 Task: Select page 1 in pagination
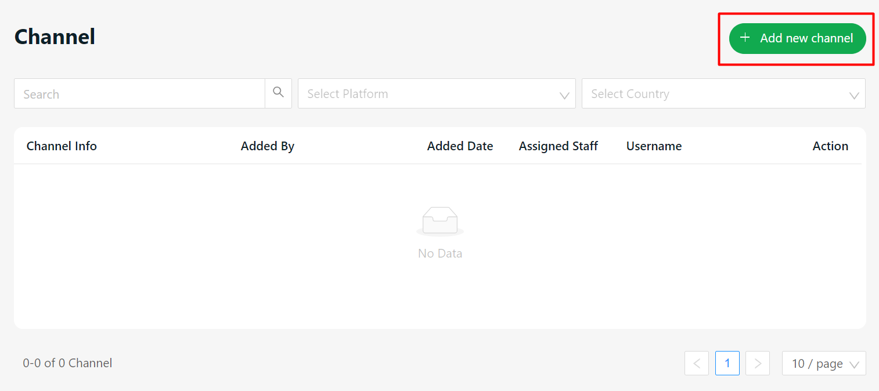point(727,363)
